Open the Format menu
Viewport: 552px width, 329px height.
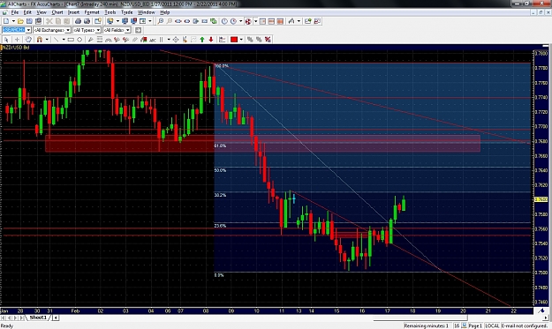tap(92, 12)
